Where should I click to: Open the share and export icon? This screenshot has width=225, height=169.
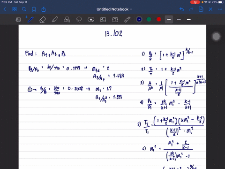click(x=44, y=9)
